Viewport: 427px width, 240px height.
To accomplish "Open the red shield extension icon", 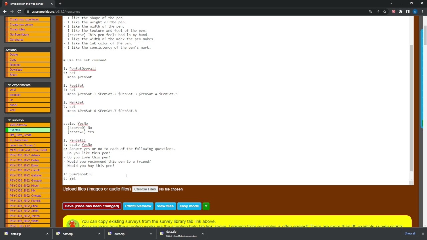I will tap(394, 12).
